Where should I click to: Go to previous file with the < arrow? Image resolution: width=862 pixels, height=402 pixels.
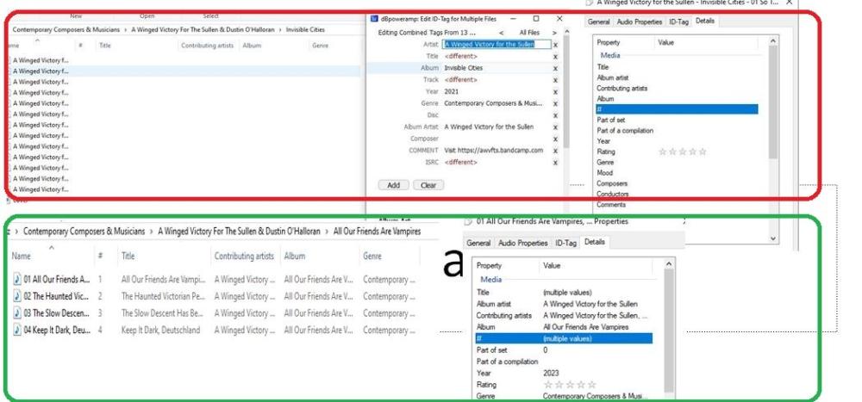504,32
